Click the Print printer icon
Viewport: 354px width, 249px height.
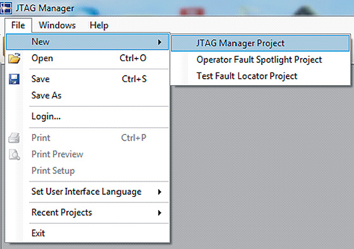[14, 138]
